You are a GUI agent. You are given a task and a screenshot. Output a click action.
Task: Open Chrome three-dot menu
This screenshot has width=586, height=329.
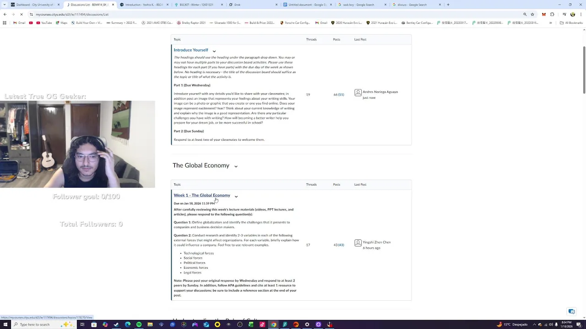click(x=580, y=14)
